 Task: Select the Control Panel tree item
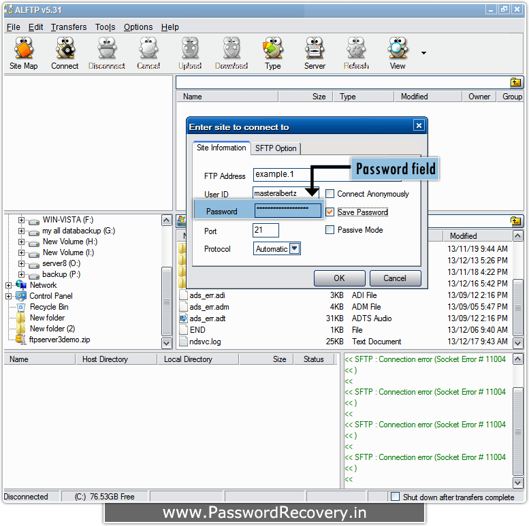pos(51,296)
